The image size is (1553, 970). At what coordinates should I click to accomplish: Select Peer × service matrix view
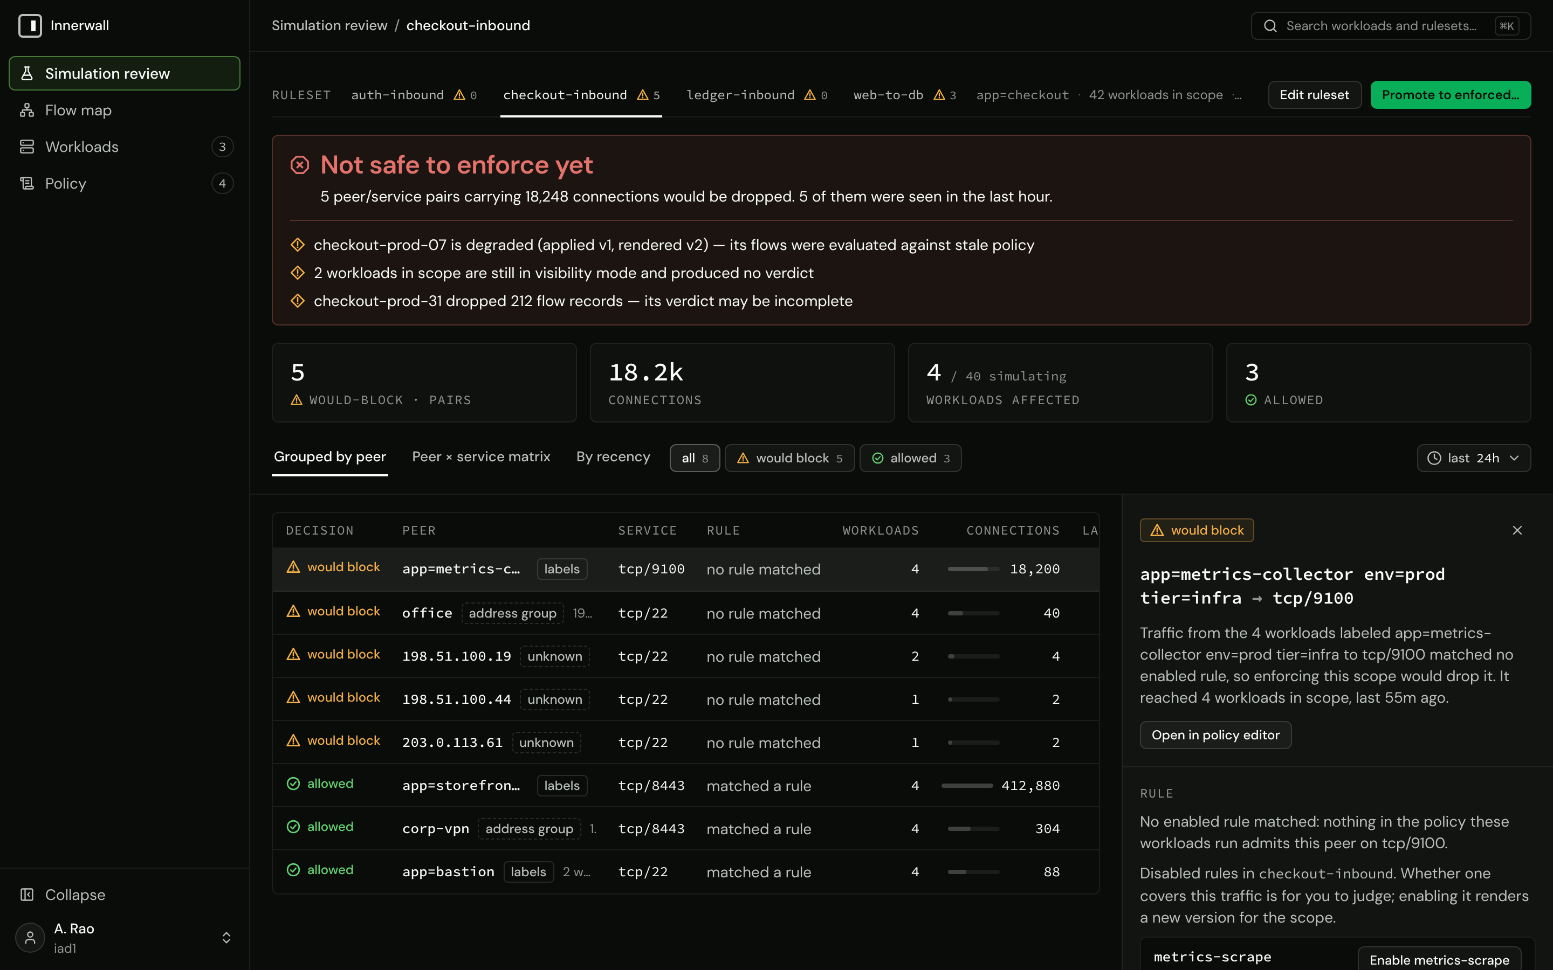pos(482,457)
